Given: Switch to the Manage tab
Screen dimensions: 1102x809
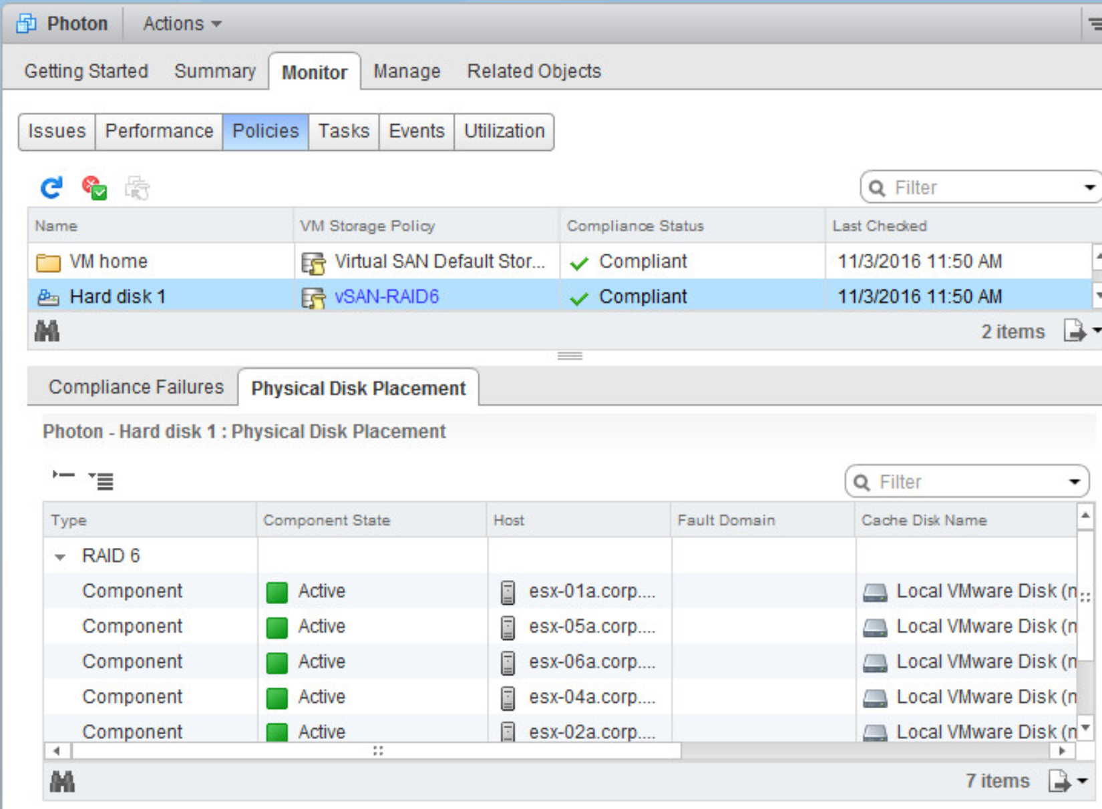Looking at the screenshot, I should (x=406, y=71).
